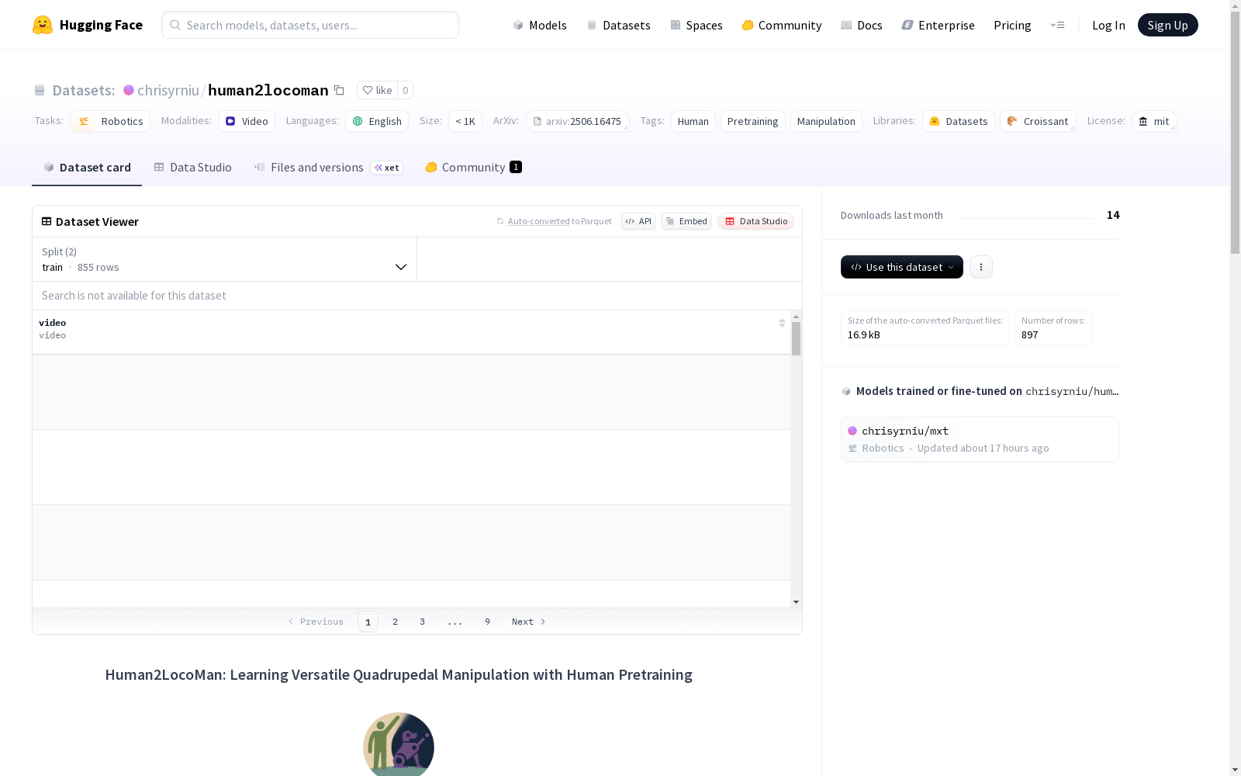Copy dataset name with the copy icon
Viewport: 1241px width, 776px height.
339,90
